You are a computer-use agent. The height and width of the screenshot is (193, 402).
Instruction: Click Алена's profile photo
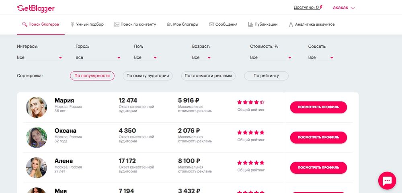(x=37, y=168)
